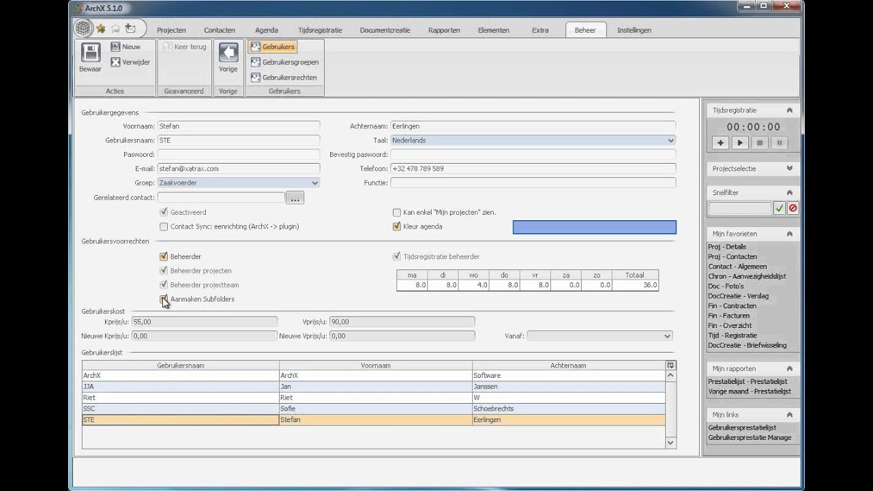Image resolution: width=873 pixels, height=491 pixels.
Task: Open favorite "Chron - Aanwezigheidslijst"
Action: coord(747,276)
